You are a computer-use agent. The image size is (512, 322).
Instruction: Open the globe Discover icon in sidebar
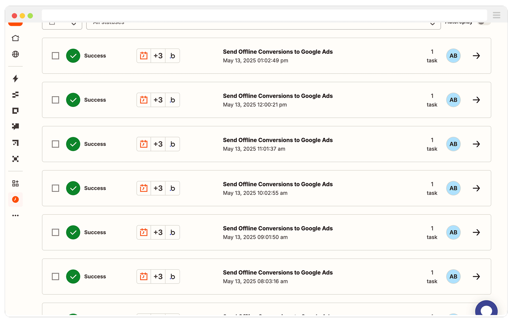tap(15, 54)
